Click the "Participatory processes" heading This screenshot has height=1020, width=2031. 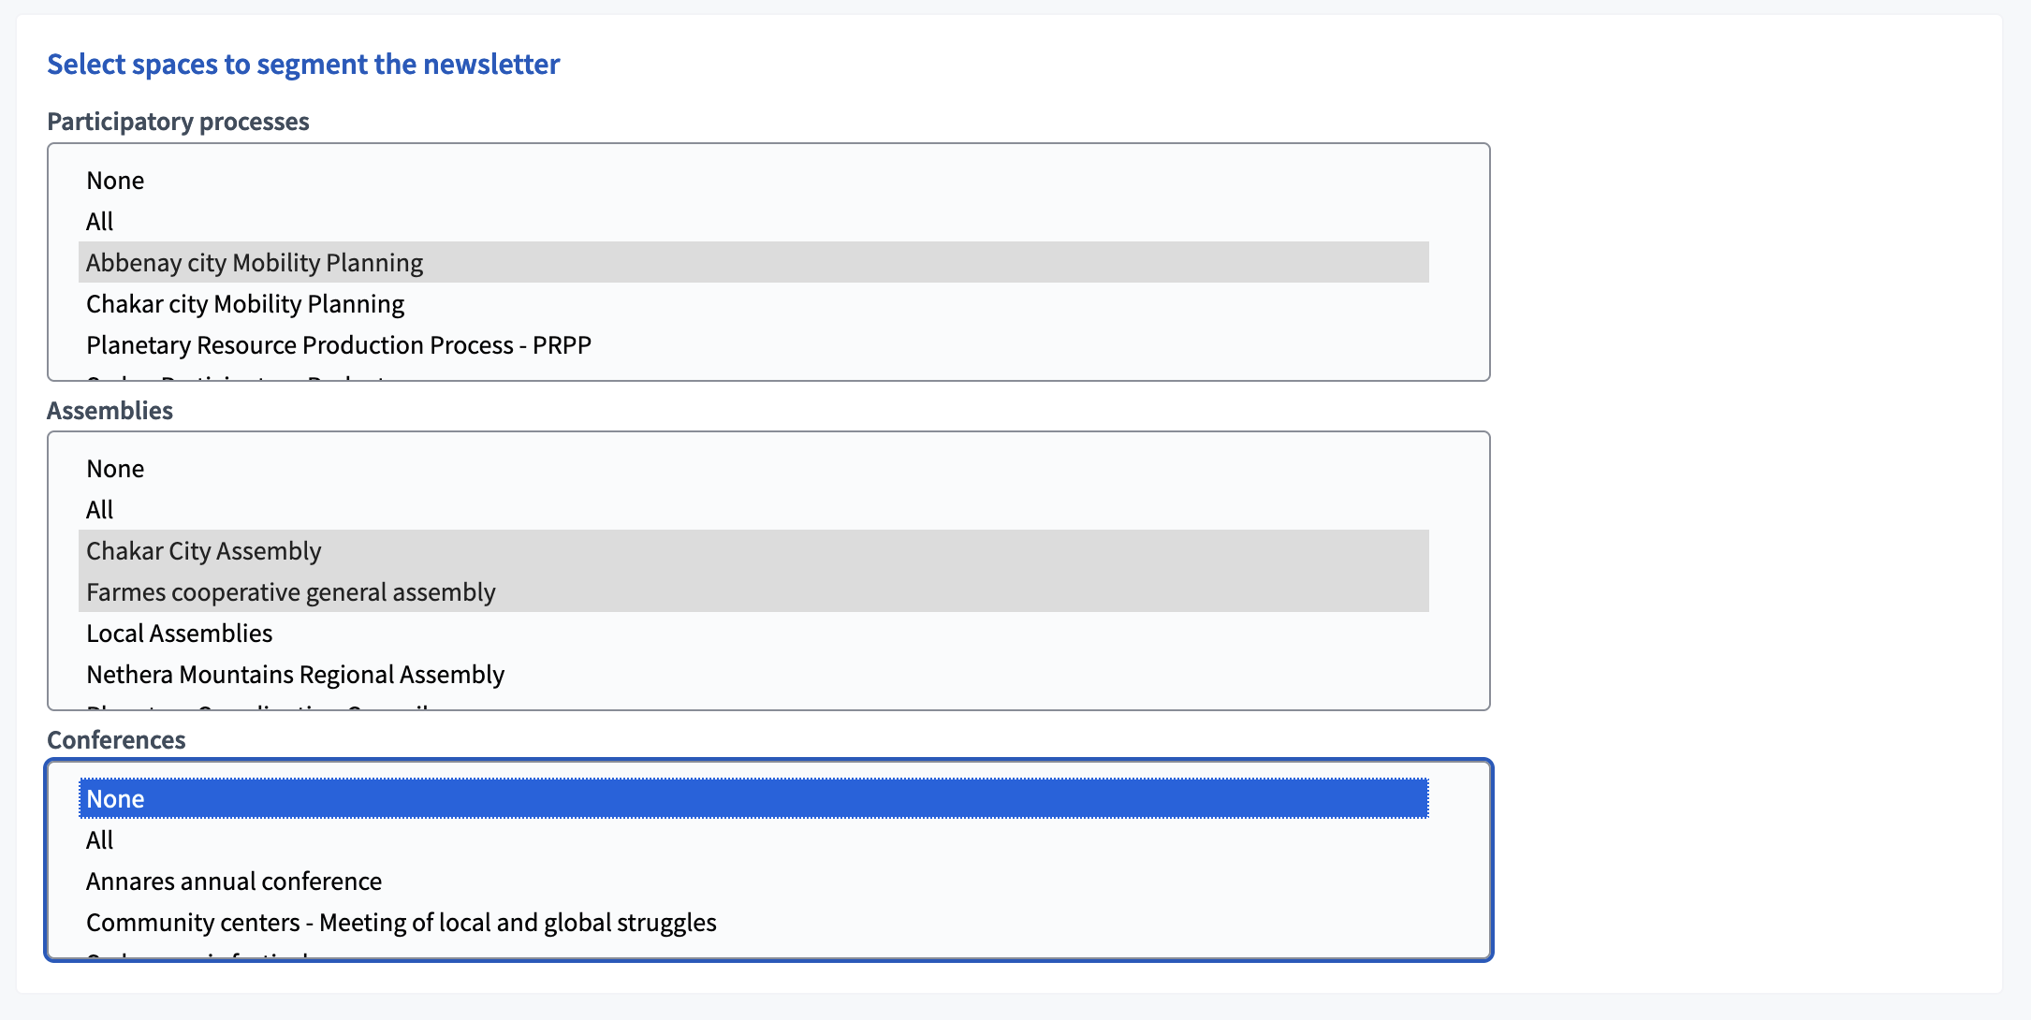[x=179, y=121]
